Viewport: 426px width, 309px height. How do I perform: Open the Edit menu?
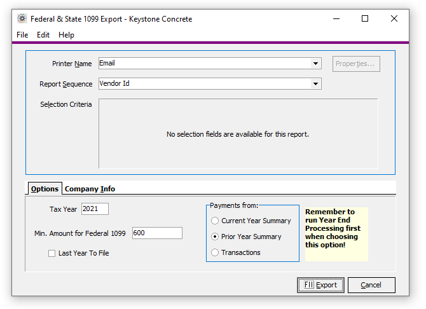click(43, 35)
